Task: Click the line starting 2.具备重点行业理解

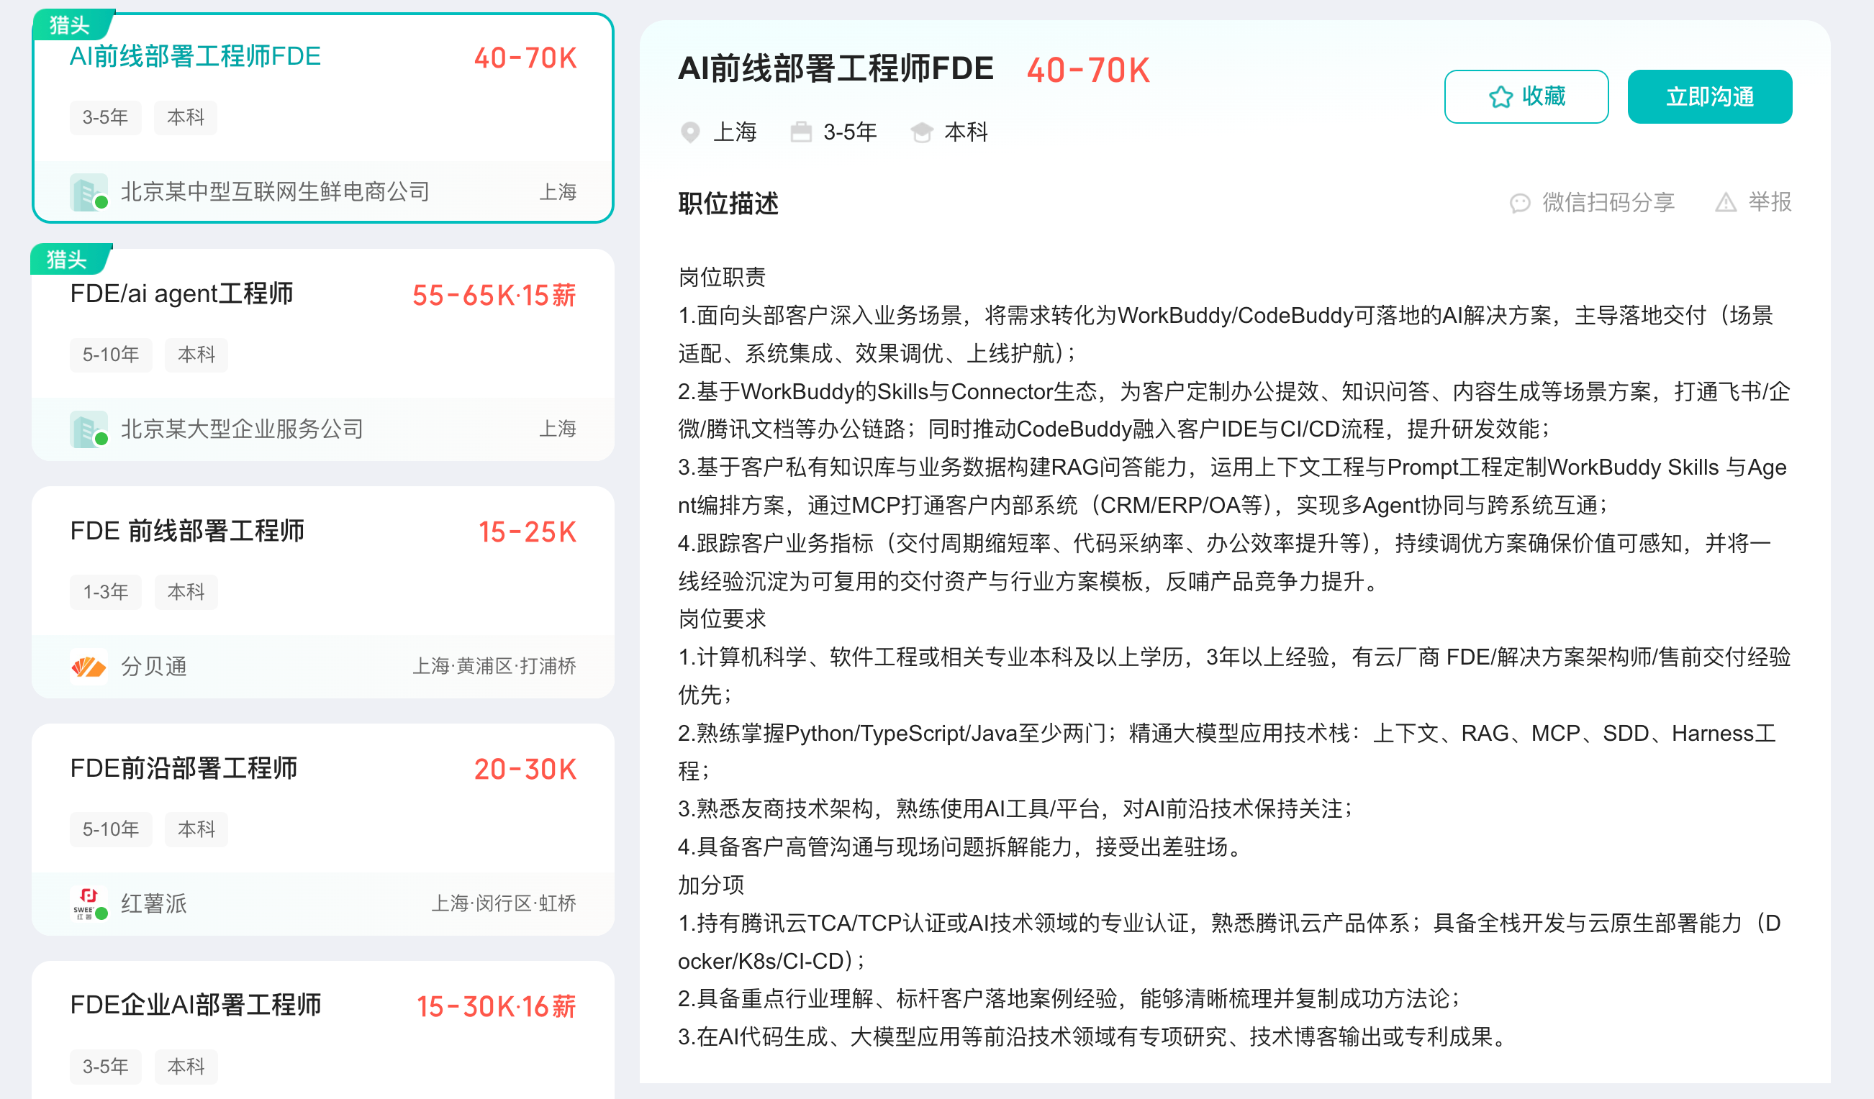Action: coord(1070,999)
